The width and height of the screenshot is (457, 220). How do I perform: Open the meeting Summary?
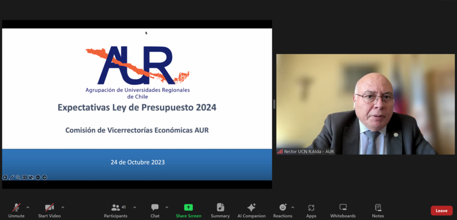pos(221,211)
